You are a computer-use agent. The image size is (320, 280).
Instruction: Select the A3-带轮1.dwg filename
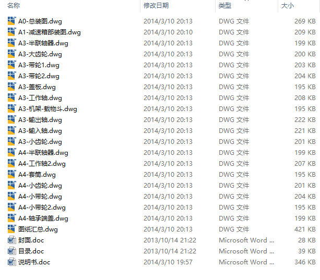click(x=39, y=65)
